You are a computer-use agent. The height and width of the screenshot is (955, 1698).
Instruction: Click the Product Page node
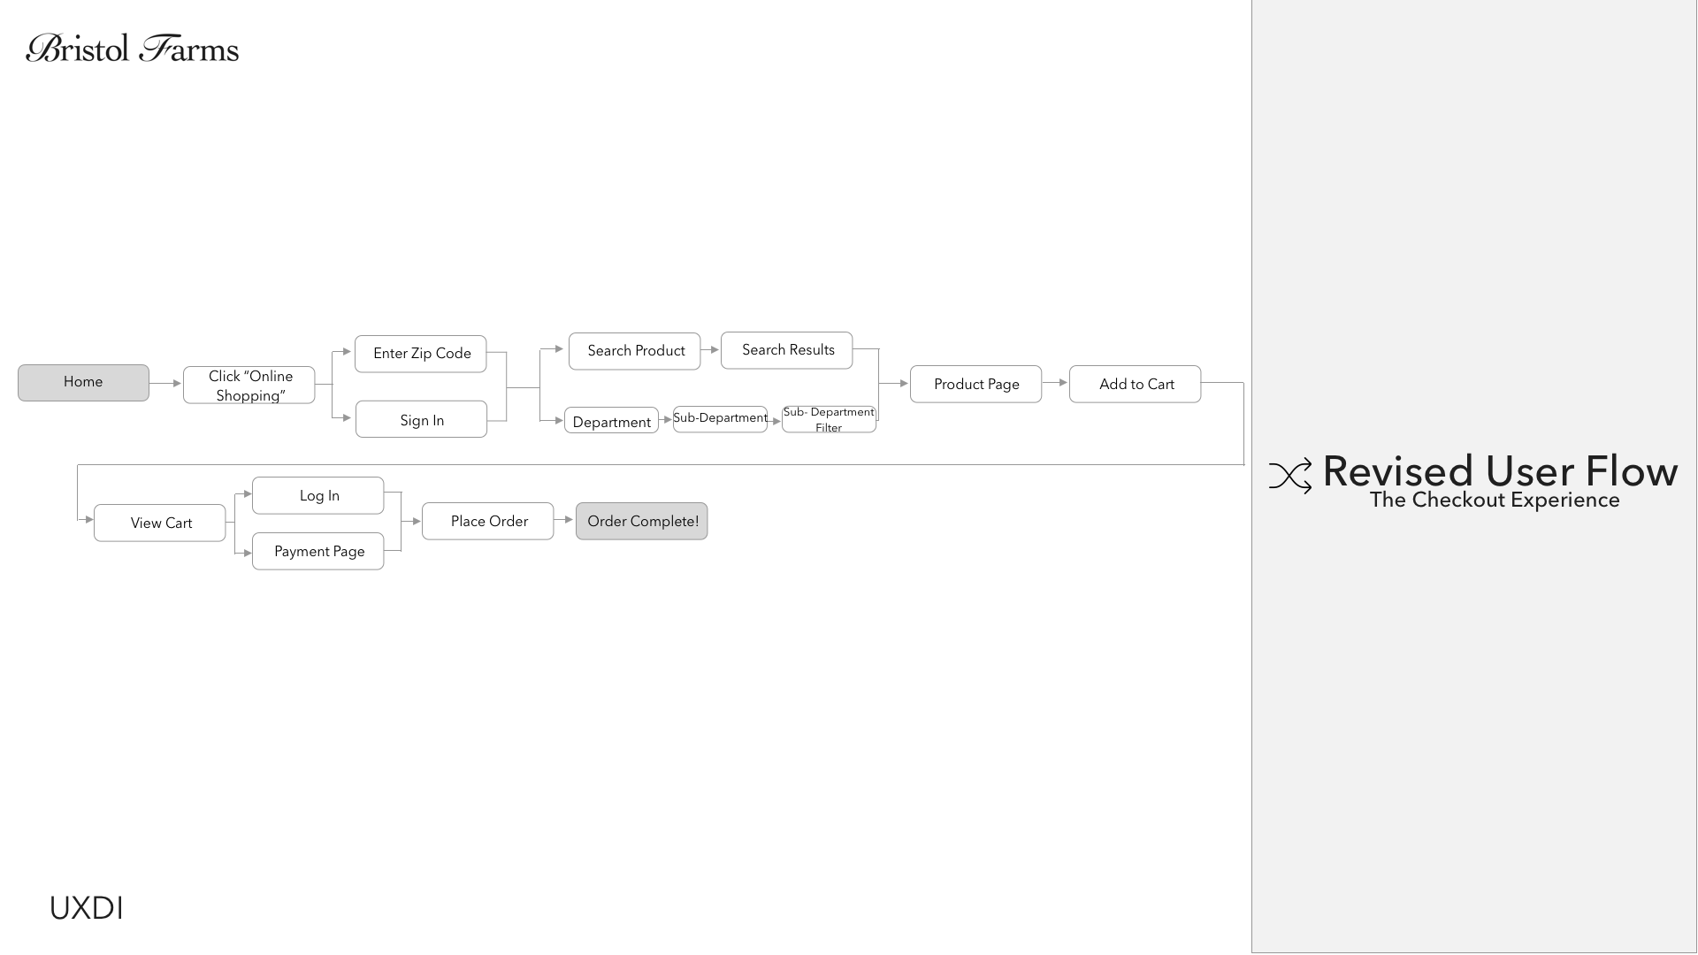[x=975, y=384]
